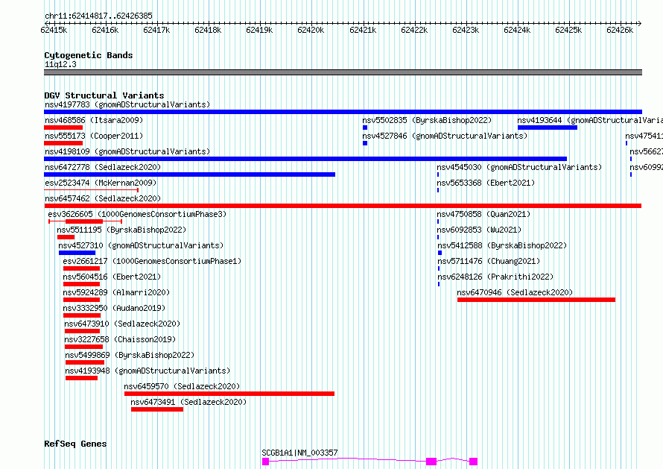
Task: Click nsv4527310 gnomAD variant label
Action: coord(141,245)
